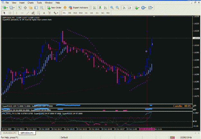Open the Charts menu
Screen dimensions: 201x139
click(x=31, y=3)
